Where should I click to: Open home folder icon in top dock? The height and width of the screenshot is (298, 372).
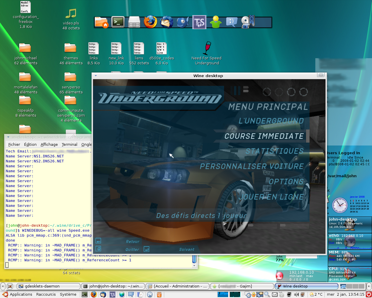101,22
